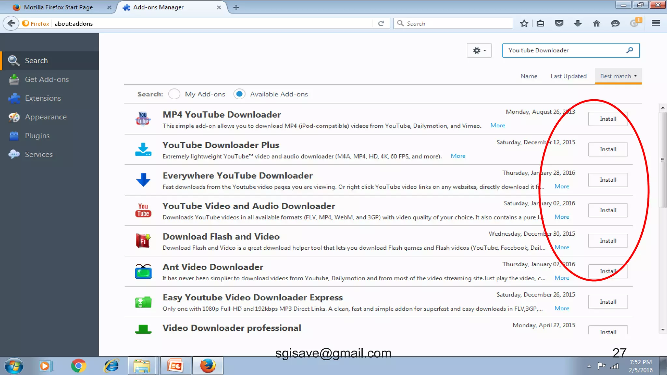
Task: Click the add-on search magnifier icon
Action: 630,50
